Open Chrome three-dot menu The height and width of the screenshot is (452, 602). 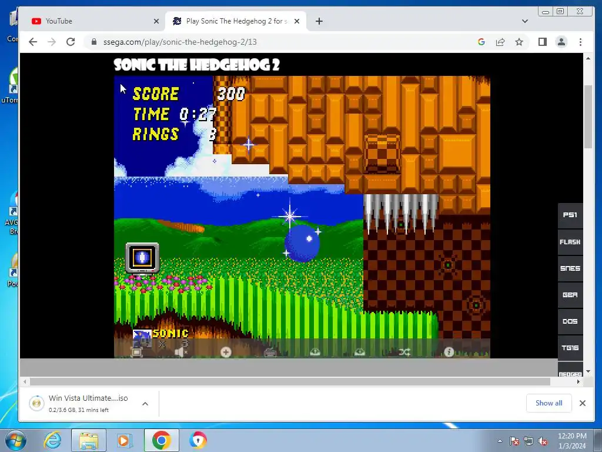click(580, 42)
